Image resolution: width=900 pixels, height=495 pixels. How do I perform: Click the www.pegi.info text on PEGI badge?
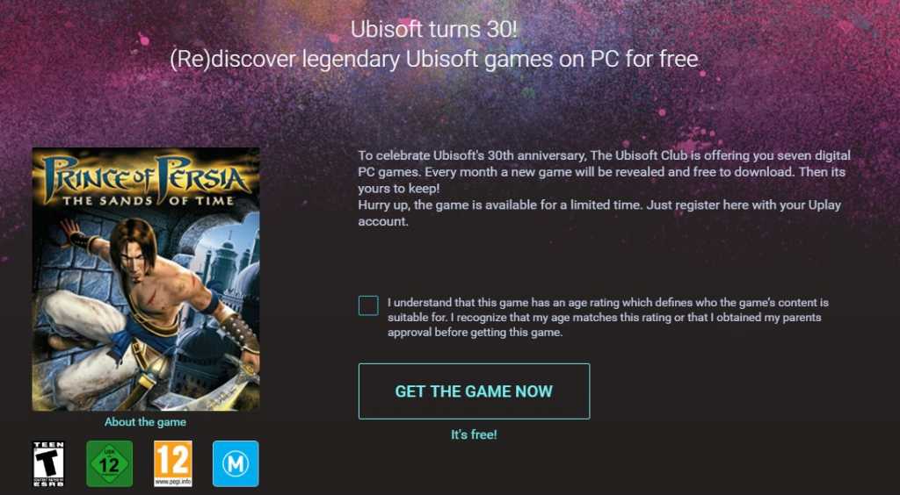pyautogui.click(x=173, y=483)
